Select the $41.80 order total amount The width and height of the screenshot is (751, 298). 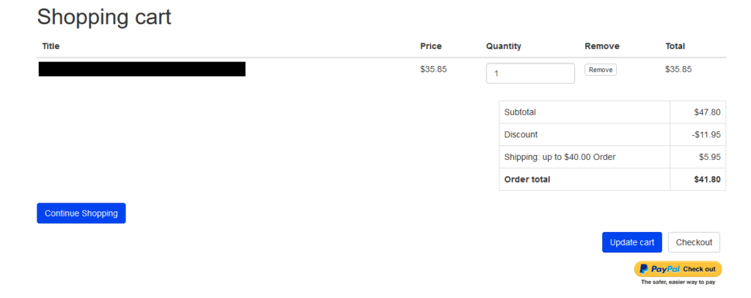point(708,180)
